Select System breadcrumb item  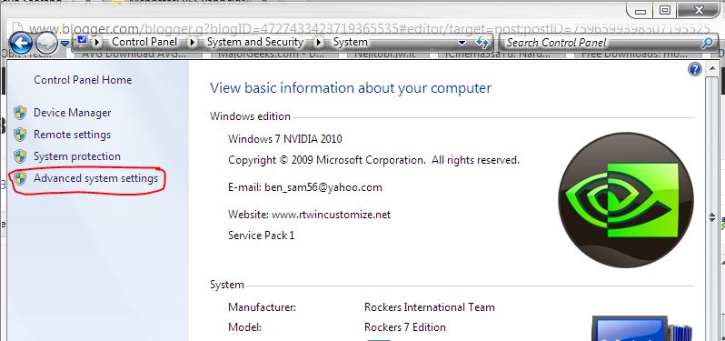(351, 42)
